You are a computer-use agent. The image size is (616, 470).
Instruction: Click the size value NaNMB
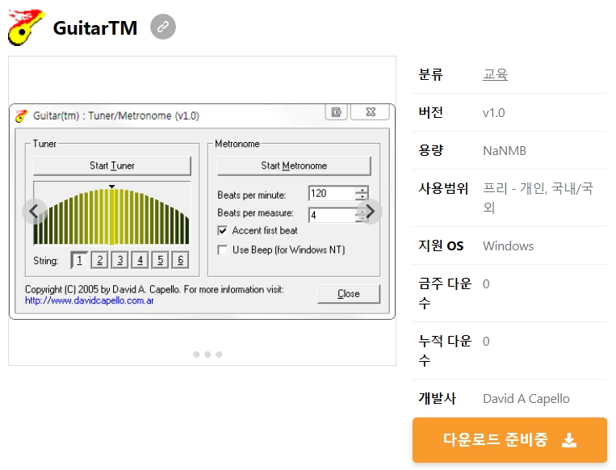505,150
